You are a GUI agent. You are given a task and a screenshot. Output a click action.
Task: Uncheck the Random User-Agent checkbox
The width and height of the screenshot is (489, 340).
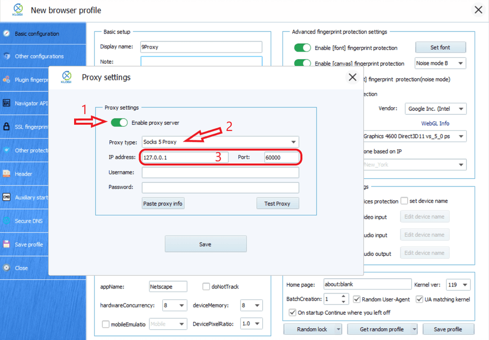click(357, 299)
